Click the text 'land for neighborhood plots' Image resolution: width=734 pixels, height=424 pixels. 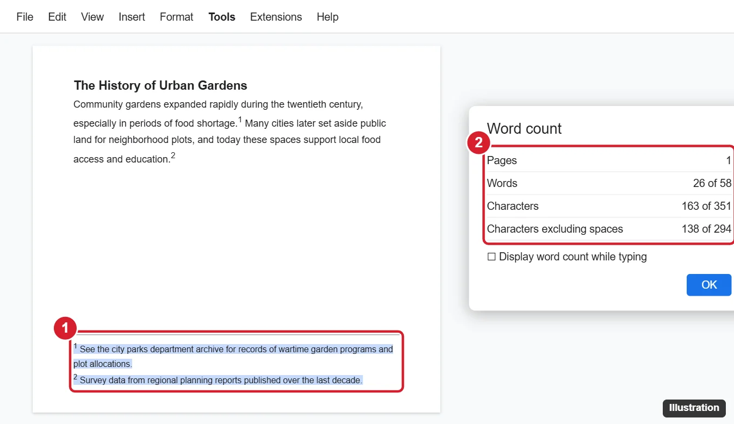[133, 140]
